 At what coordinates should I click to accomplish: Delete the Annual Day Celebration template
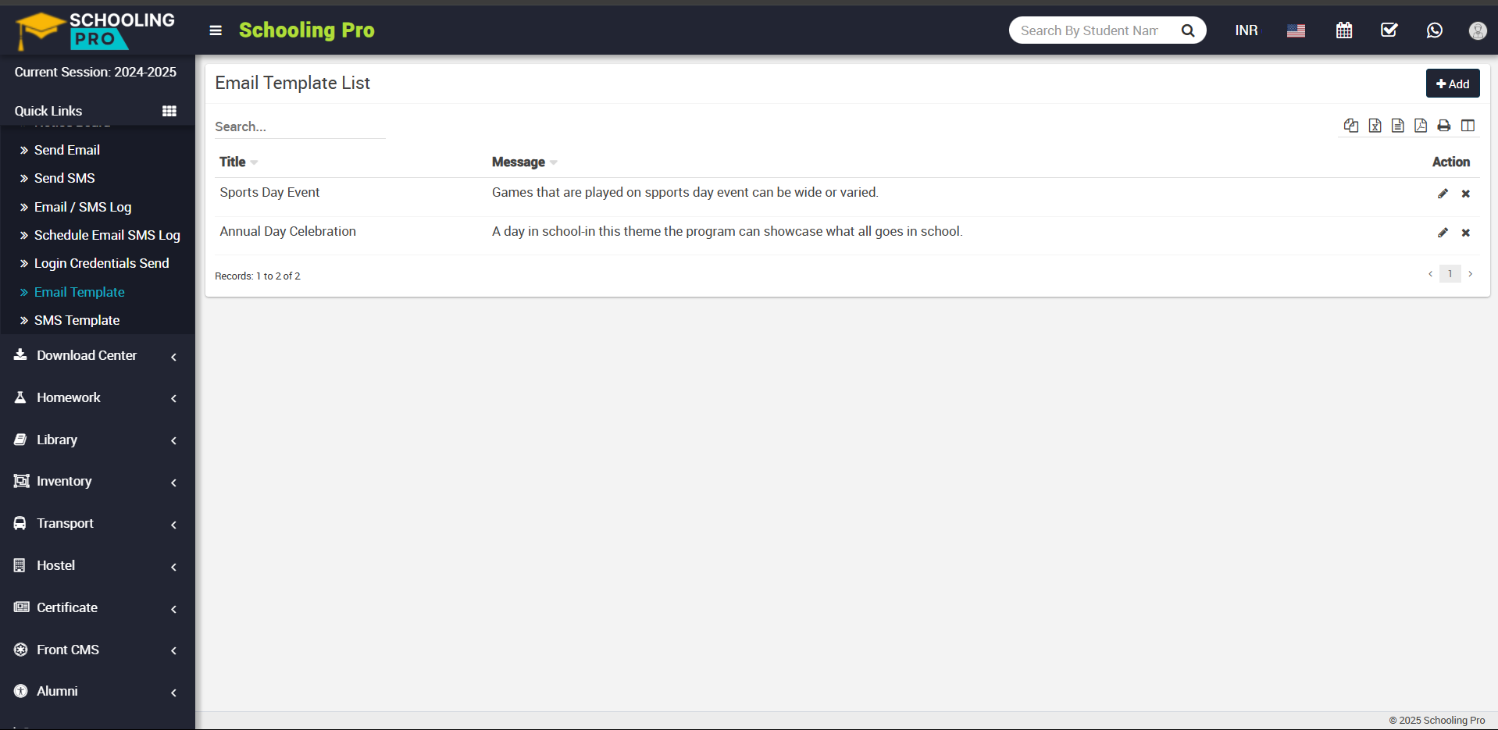(x=1466, y=233)
